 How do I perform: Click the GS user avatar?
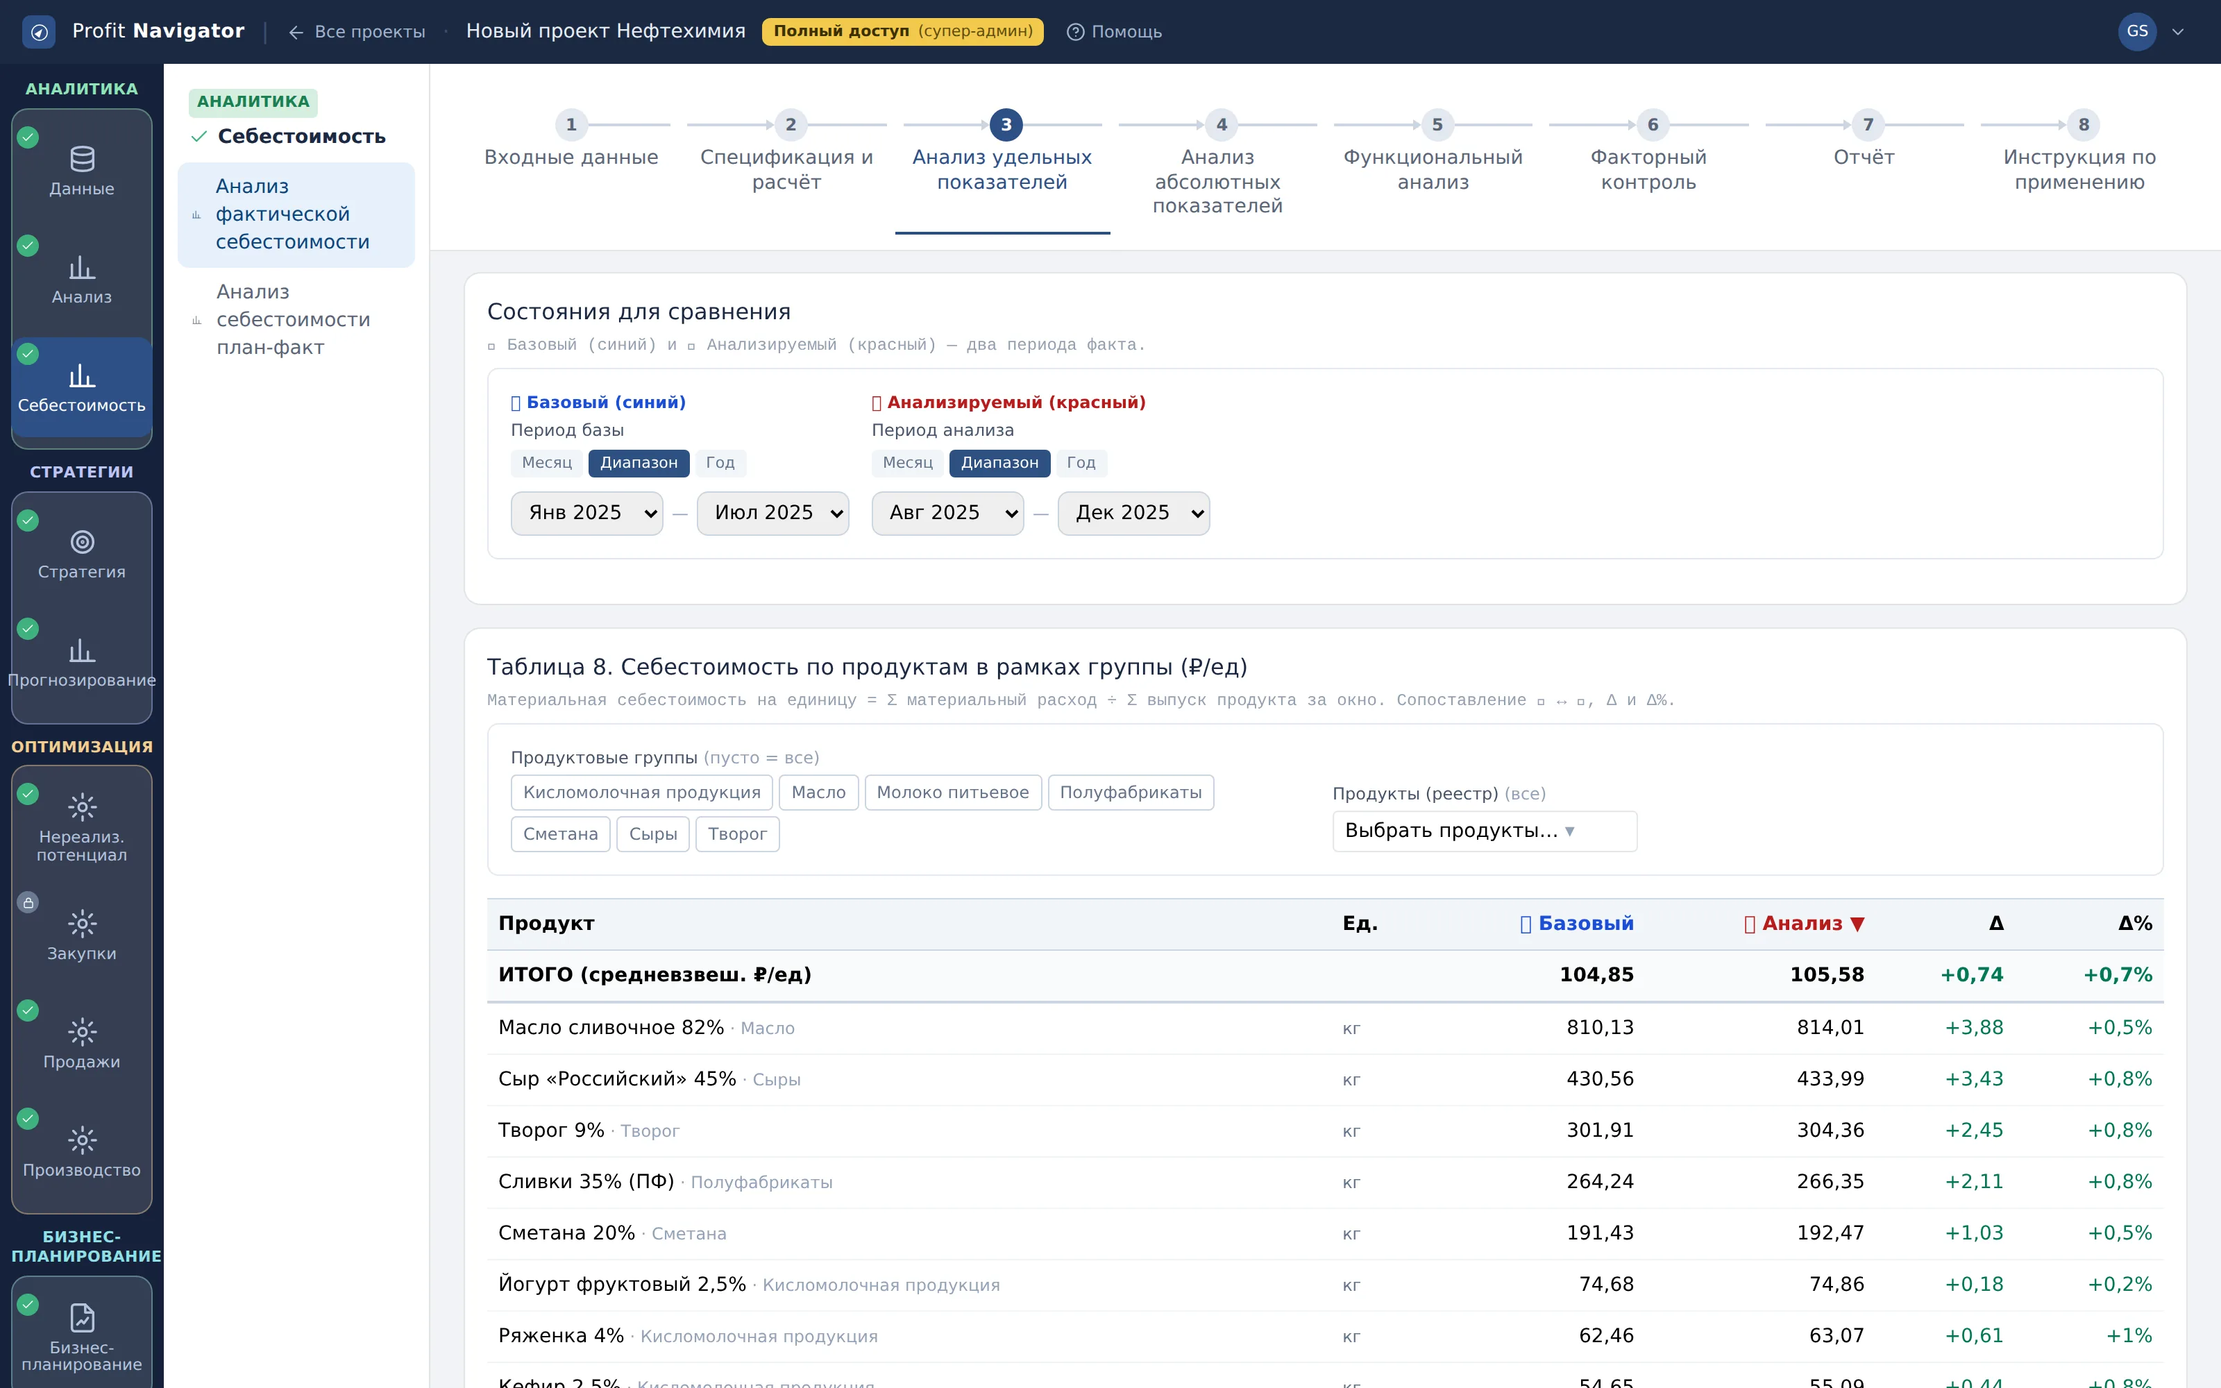[x=2136, y=31]
